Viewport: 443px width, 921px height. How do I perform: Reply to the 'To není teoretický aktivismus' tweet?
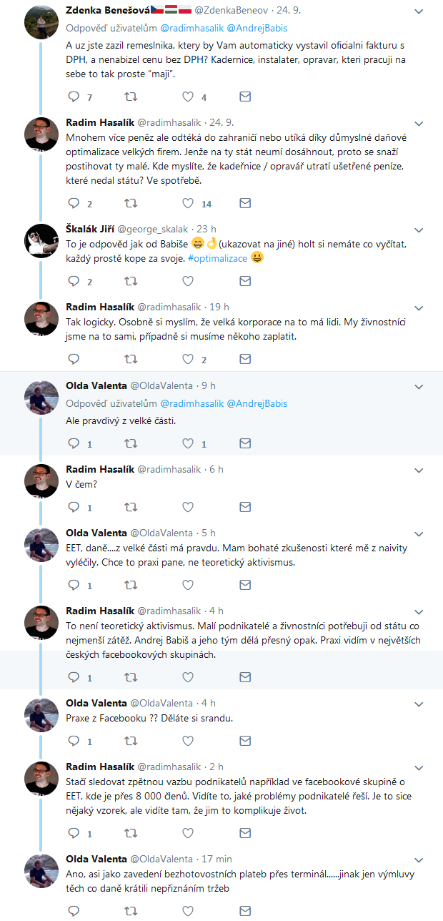click(73, 677)
